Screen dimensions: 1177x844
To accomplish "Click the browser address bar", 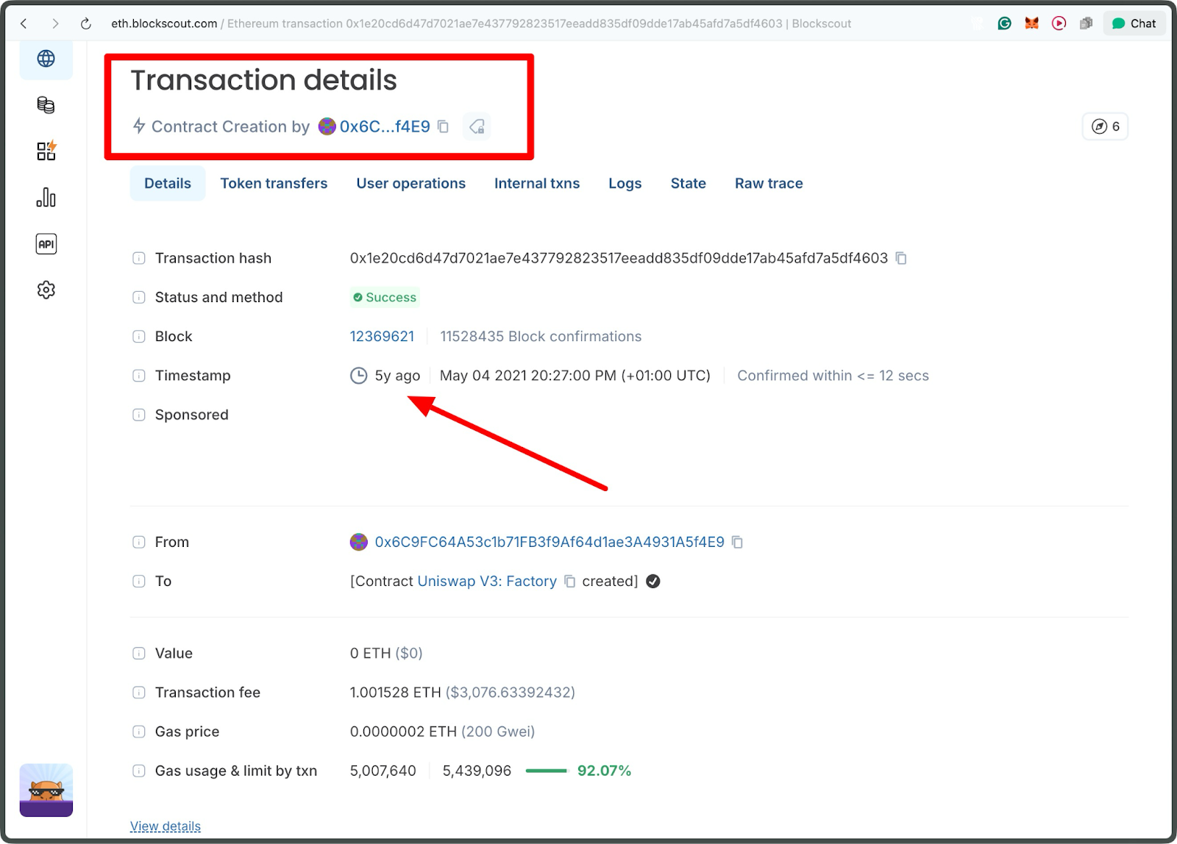I will (478, 23).
